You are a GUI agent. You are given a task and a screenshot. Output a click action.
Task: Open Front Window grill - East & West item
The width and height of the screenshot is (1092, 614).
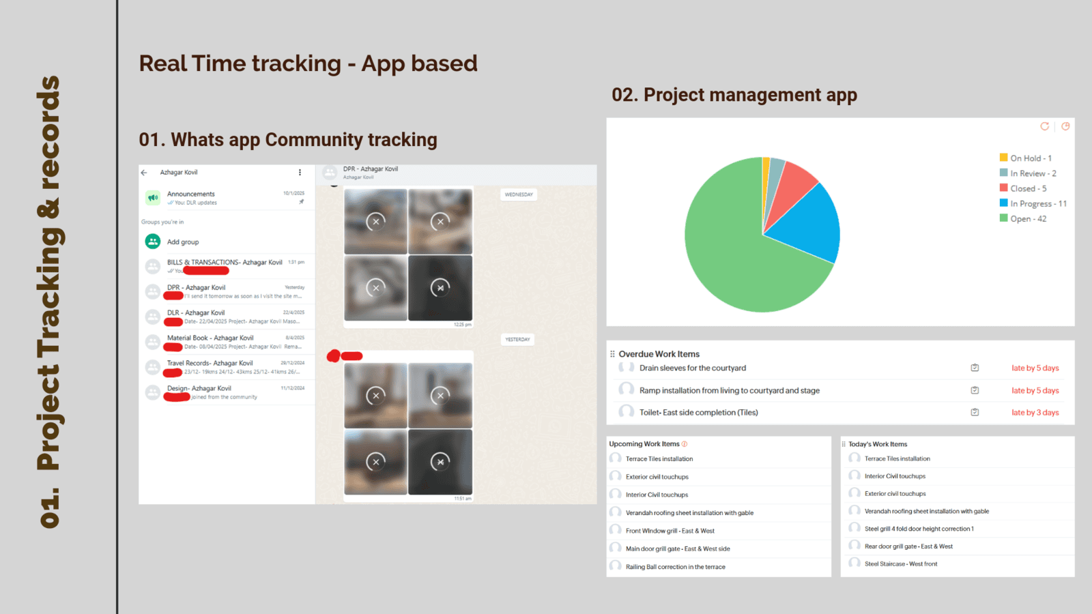[x=670, y=531]
